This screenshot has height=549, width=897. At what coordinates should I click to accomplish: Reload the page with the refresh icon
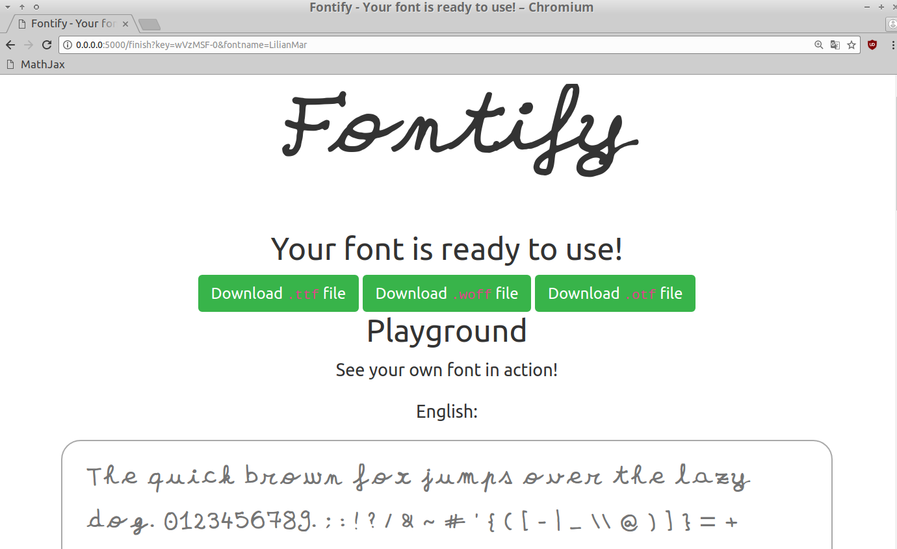(x=47, y=45)
